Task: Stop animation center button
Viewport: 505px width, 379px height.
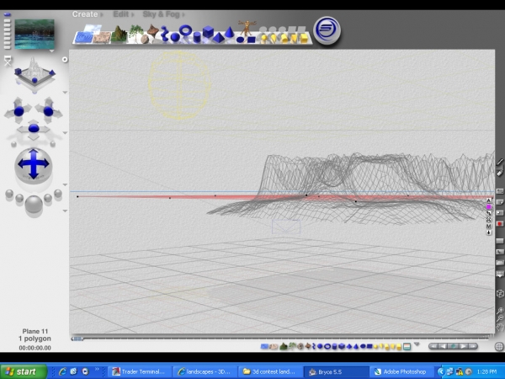Action: click(453, 346)
